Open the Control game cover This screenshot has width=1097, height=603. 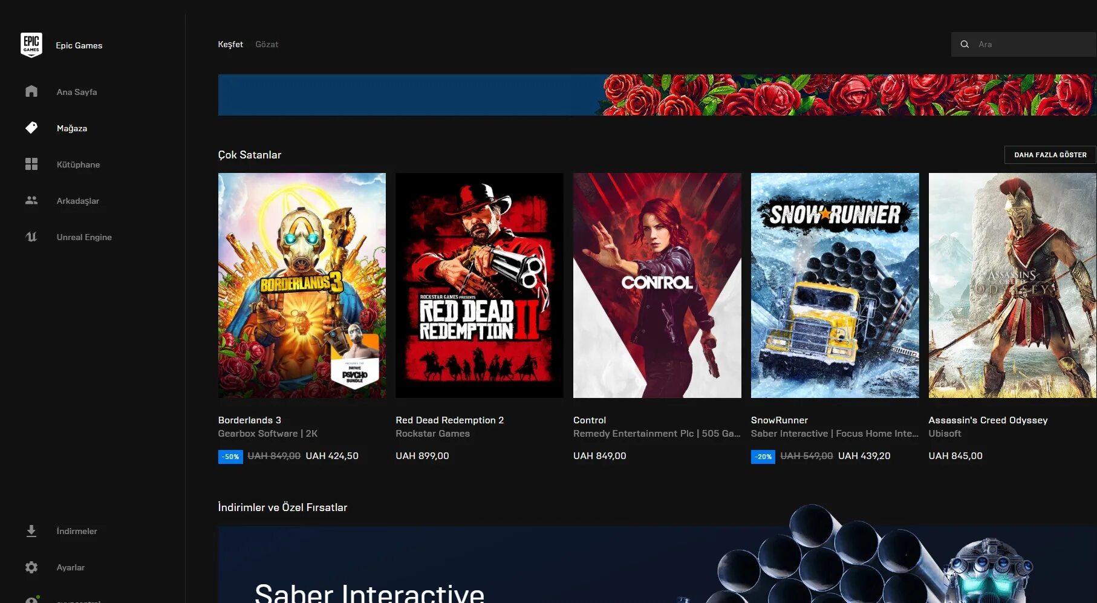(x=657, y=285)
